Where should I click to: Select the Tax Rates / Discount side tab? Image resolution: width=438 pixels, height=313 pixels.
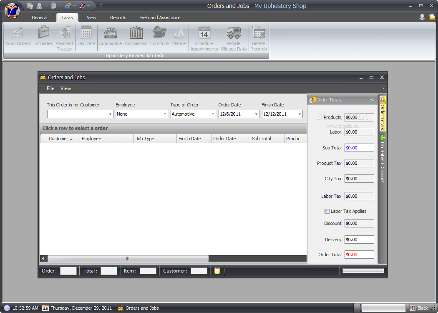pyautogui.click(x=383, y=159)
